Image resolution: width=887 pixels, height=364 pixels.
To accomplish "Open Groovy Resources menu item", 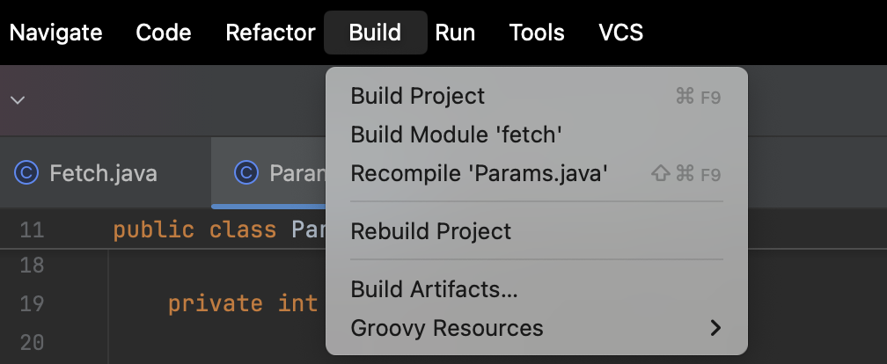I will pyautogui.click(x=447, y=329).
